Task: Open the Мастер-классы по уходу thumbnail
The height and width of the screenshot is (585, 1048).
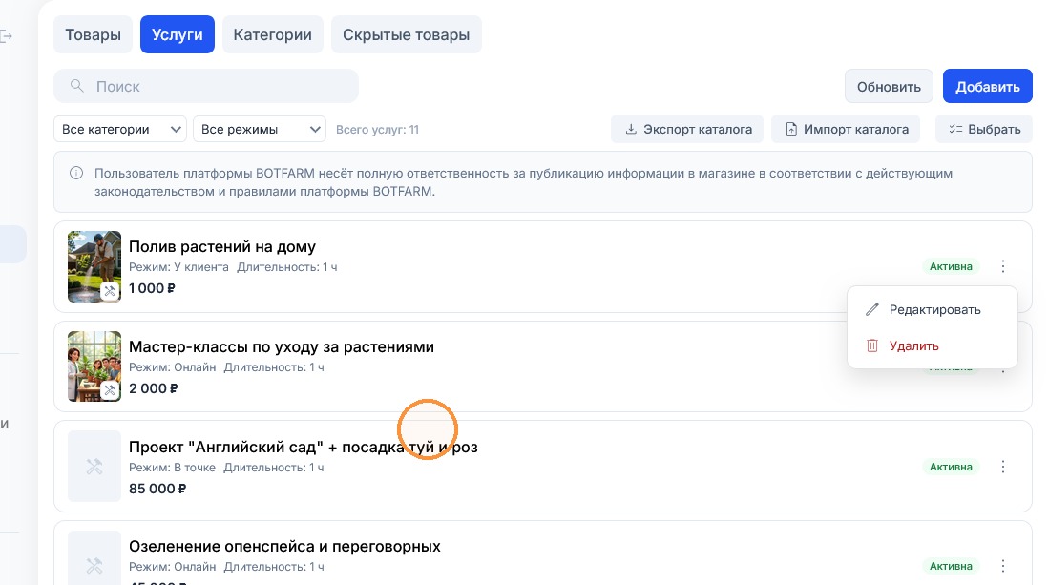Action: click(x=94, y=366)
